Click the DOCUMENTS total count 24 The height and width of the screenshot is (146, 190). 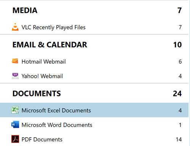[x=177, y=94]
